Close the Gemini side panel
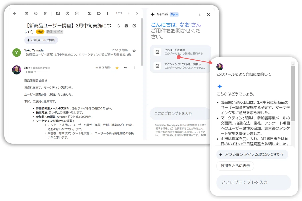 point(208,14)
